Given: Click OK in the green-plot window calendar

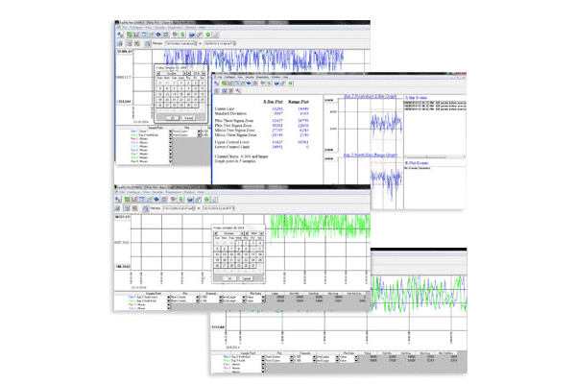Looking at the screenshot, I should [230, 278].
